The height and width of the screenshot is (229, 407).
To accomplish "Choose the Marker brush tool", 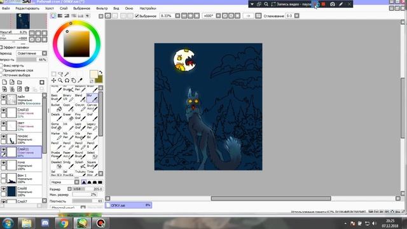I will (x=56, y=135).
